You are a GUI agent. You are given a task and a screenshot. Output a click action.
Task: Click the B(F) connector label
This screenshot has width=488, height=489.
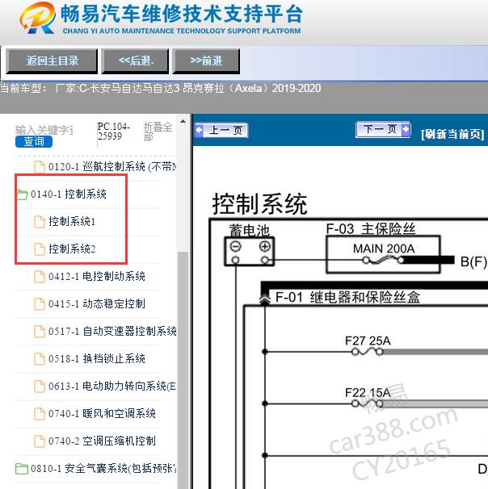tap(473, 261)
